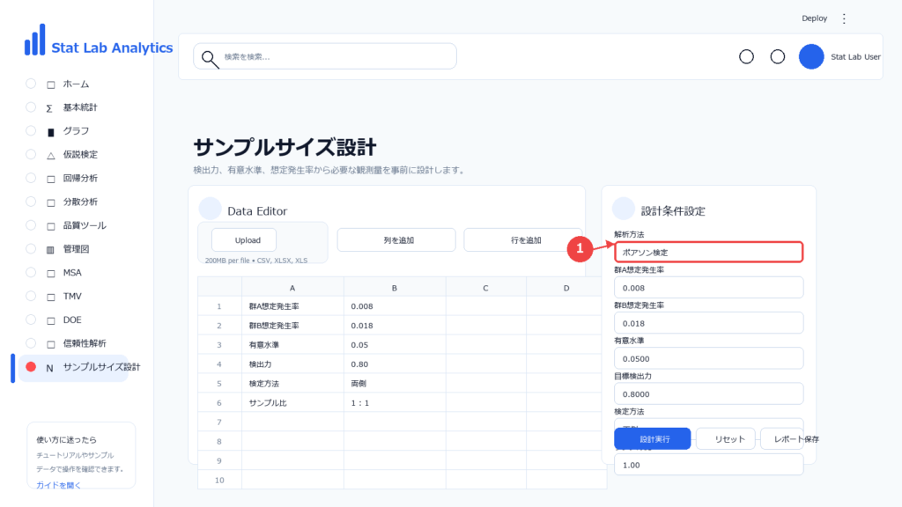Click the triangle icon for 仮説検定

click(x=50, y=155)
